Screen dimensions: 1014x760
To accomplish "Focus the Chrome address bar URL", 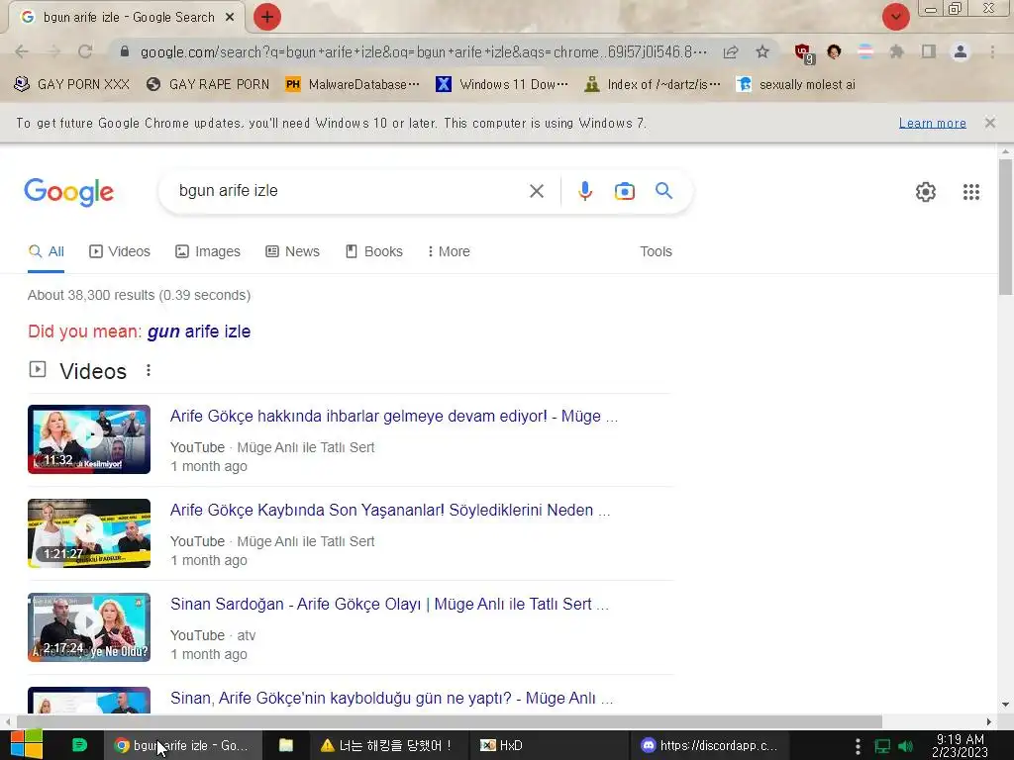I will (x=423, y=51).
